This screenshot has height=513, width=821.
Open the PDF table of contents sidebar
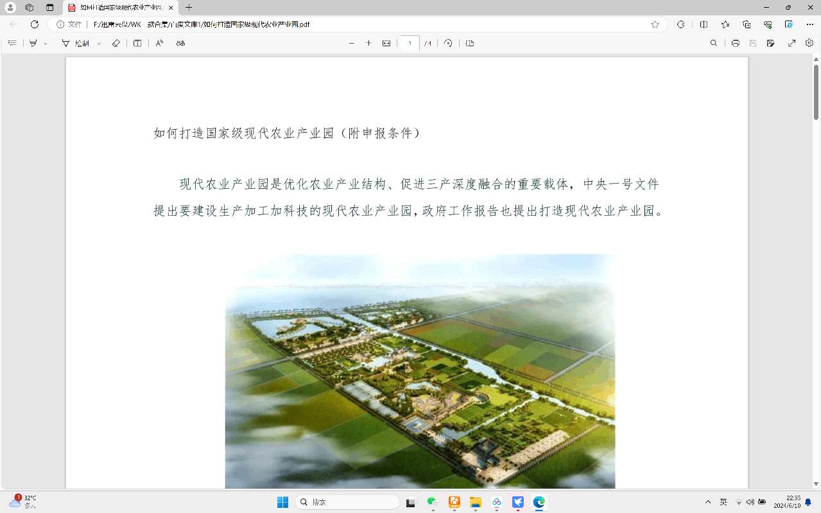click(x=12, y=43)
